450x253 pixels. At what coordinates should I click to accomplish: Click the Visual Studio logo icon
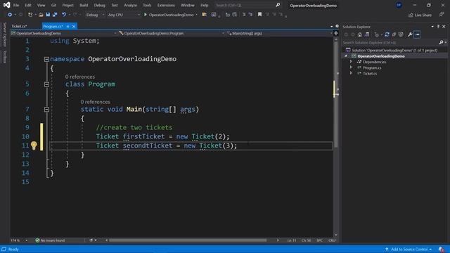(6, 5)
